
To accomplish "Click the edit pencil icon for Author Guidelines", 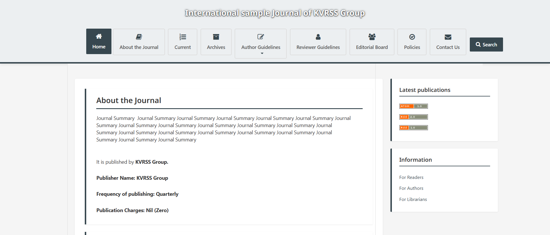I will pyautogui.click(x=261, y=37).
